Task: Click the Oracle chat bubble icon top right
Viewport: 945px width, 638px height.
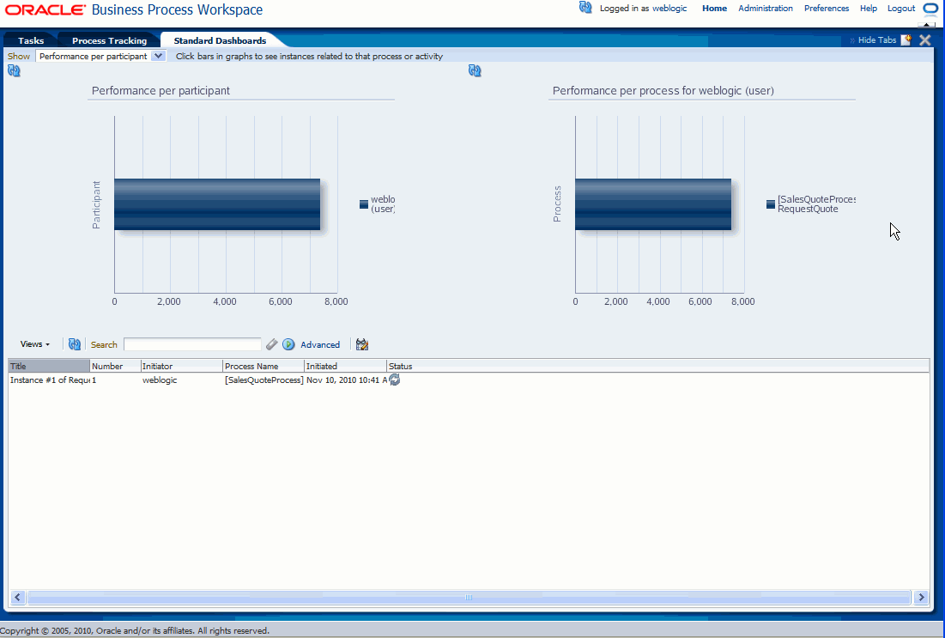Action: pos(930,9)
